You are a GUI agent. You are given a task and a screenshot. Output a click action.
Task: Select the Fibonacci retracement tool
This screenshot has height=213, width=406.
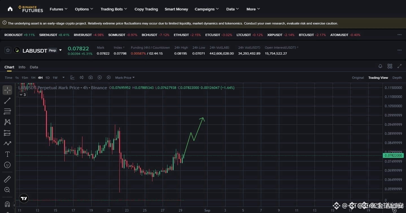pyautogui.click(x=7, y=111)
